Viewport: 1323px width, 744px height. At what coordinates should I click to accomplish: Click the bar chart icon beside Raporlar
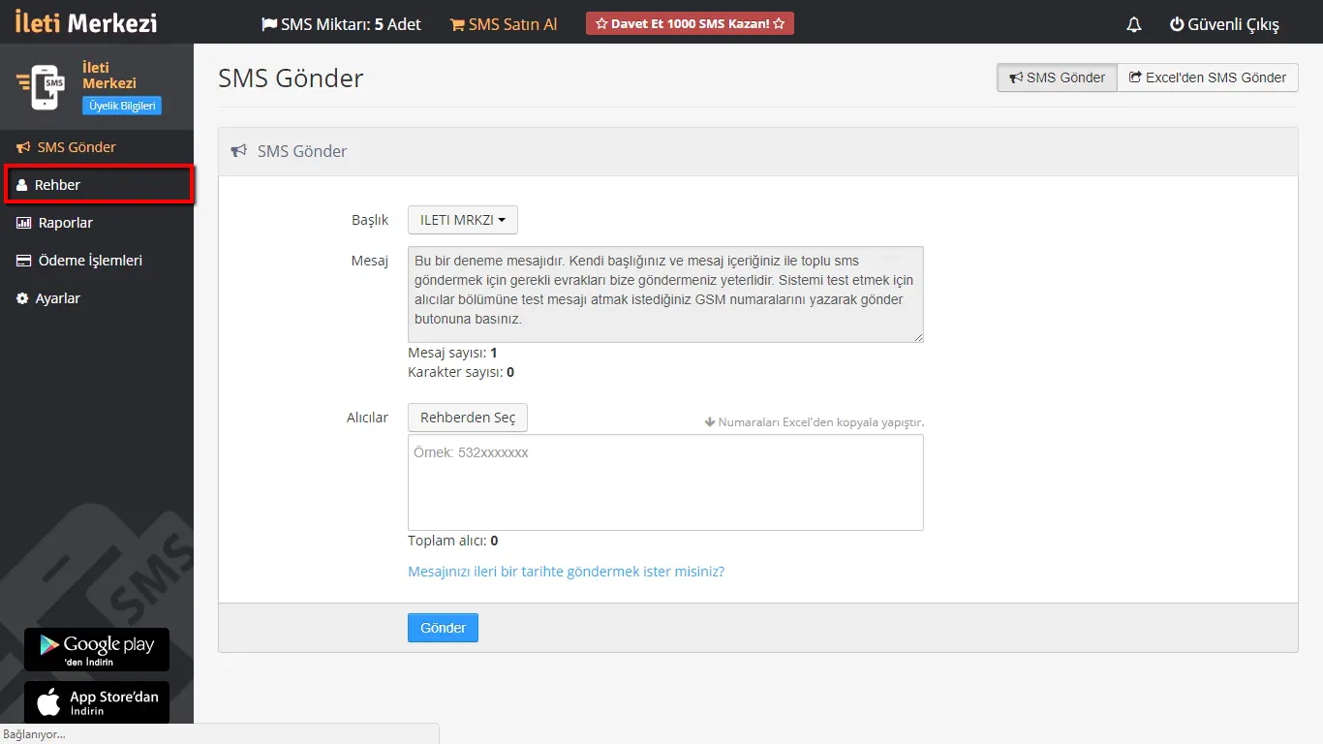coord(23,223)
